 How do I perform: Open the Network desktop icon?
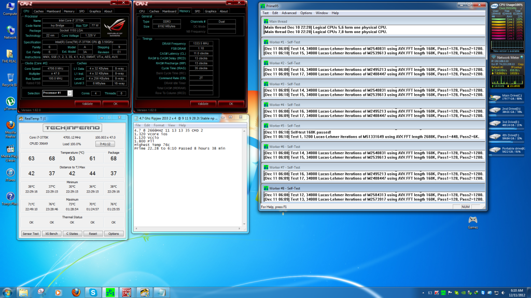coord(10,33)
